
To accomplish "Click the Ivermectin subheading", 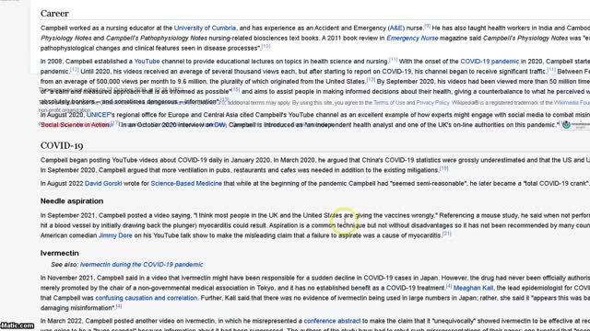I will click(x=59, y=253).
